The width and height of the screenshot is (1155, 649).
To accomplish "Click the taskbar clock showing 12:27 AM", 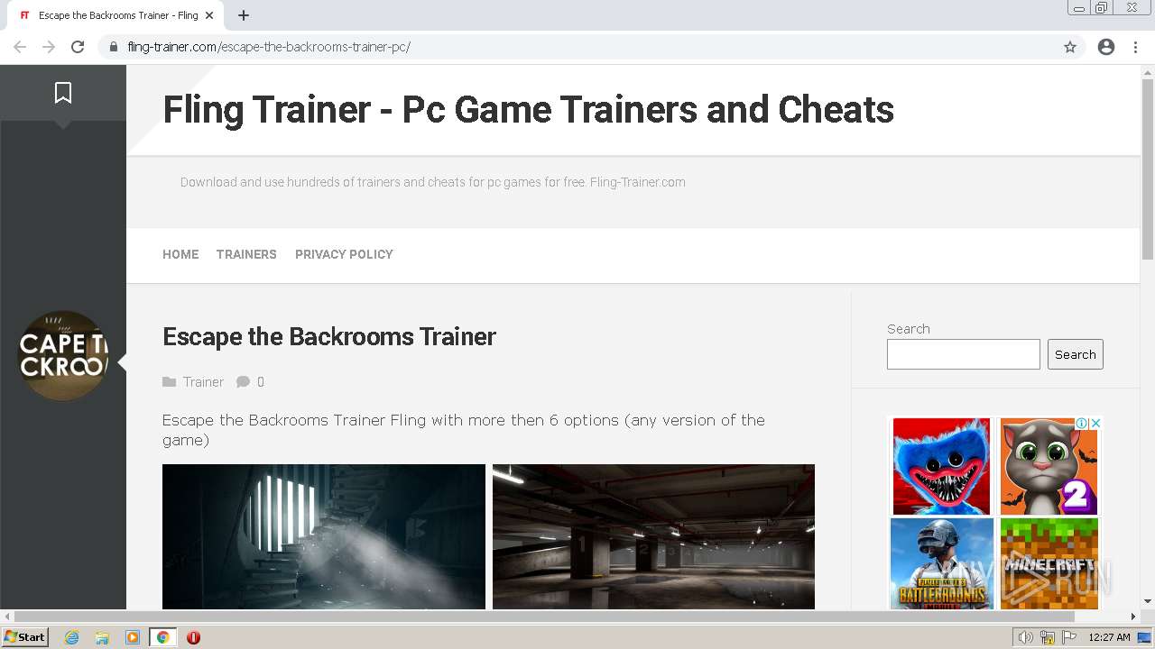I will pos(1109,637).
